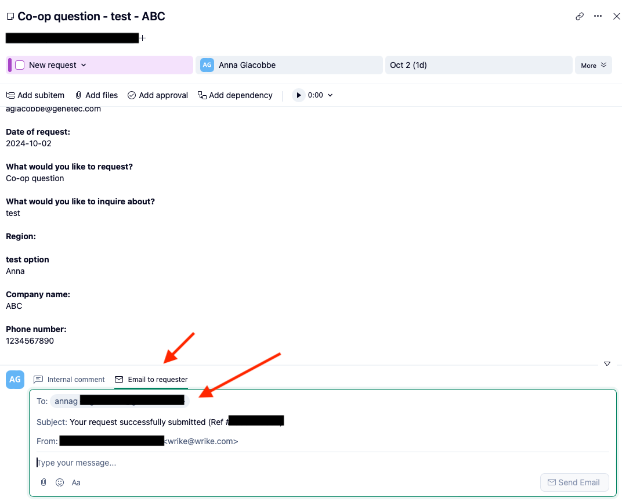This screenshot has width=622, height=501.
Task: Open the New request status dropdown arrow
Action: [84, 65]
